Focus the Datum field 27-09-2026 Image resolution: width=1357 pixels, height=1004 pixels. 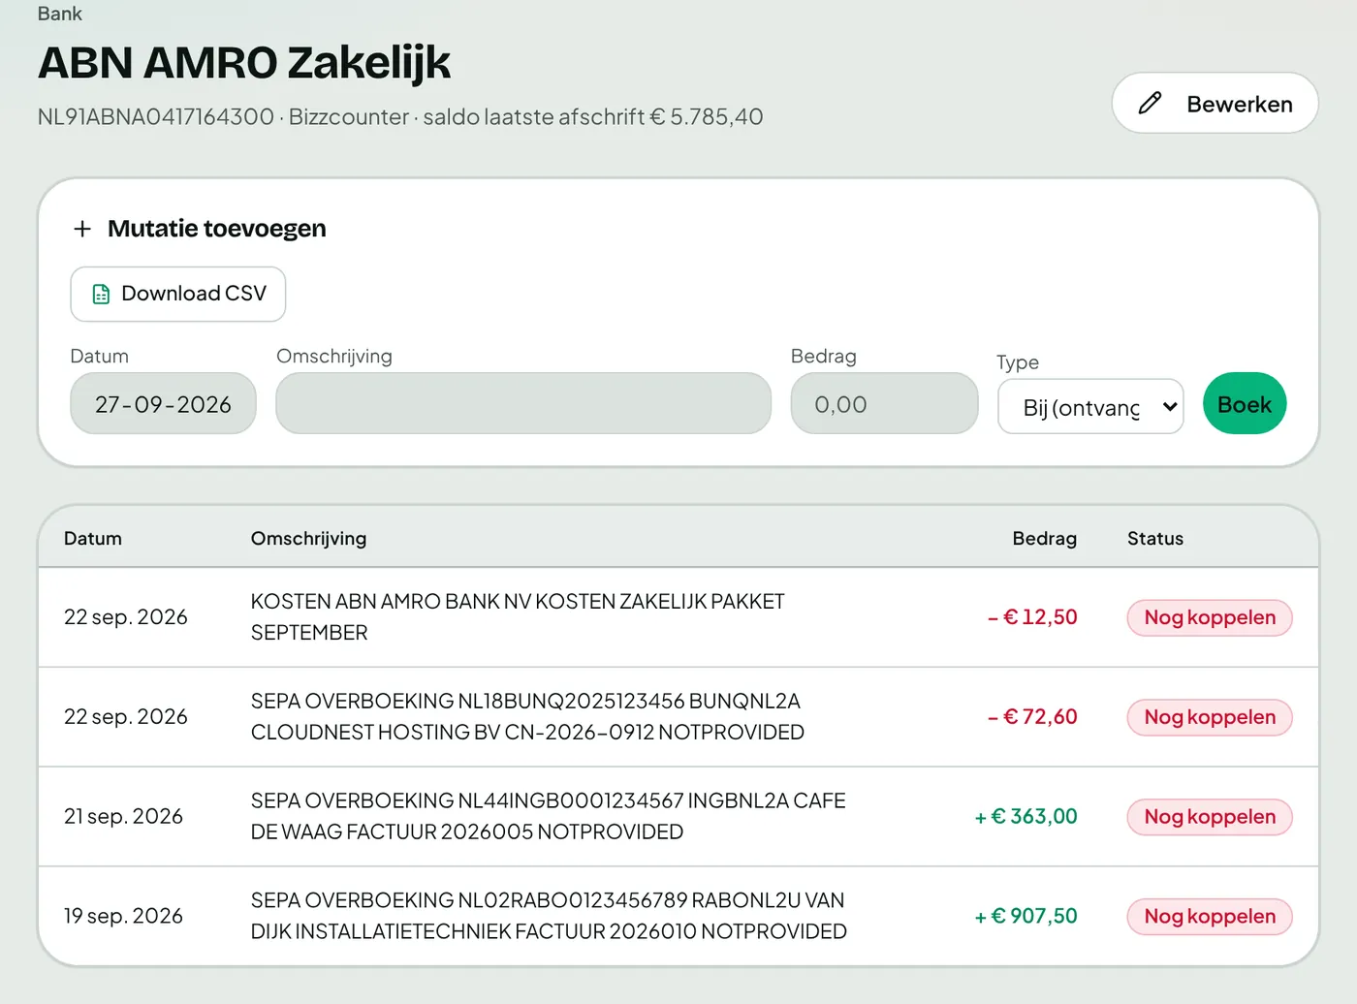(163, 403)
